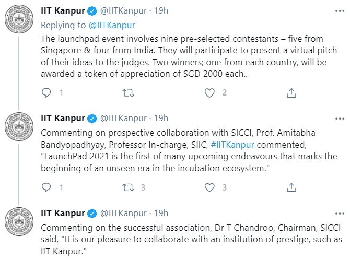Screen dimensions: 350x260
Task: Like the tweet about LaunchPad 2021
Action: [209, 187]
